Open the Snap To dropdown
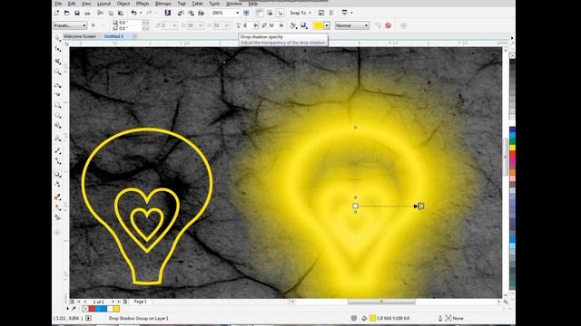 click(x=300, y=13)
